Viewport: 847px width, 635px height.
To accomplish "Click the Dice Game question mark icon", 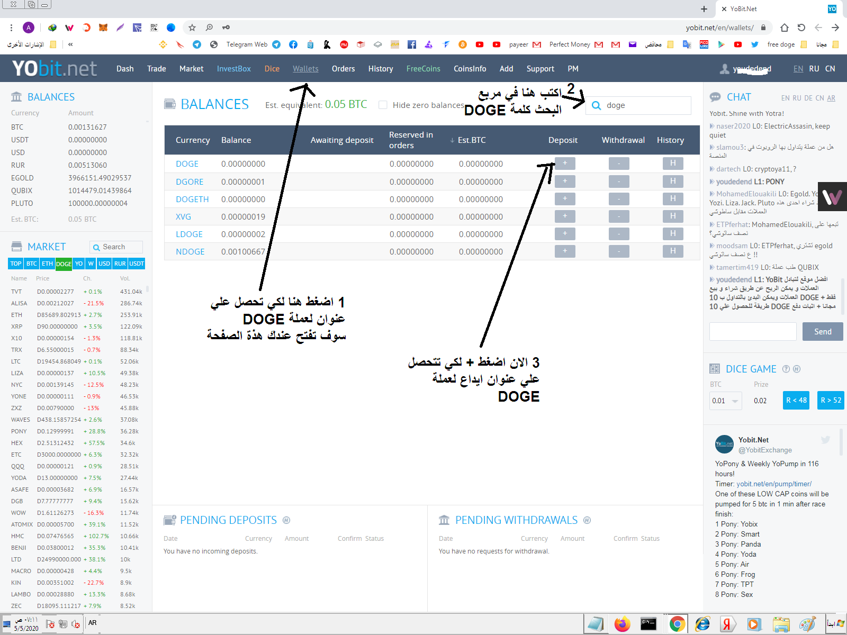I will click(x=786, y=369).
